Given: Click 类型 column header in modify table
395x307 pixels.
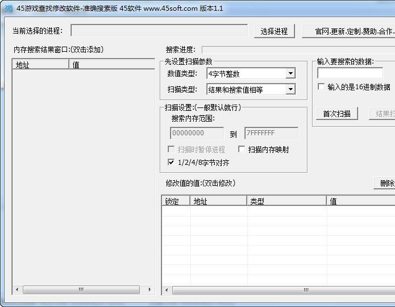Looking at the screenshot, I should pyautogui.click(x=286, y=201).
